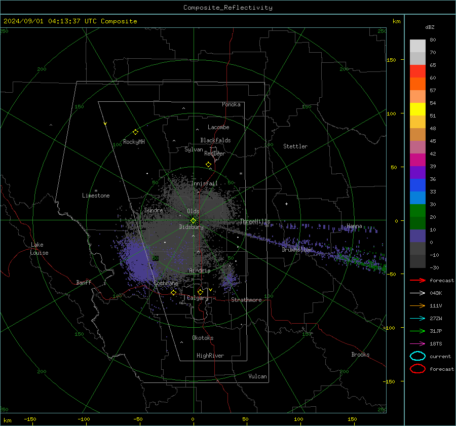This screenshot has width=456, height=426.
Task: Click the green 31JP arrow in legend
Action: click(x=417, y=331)
